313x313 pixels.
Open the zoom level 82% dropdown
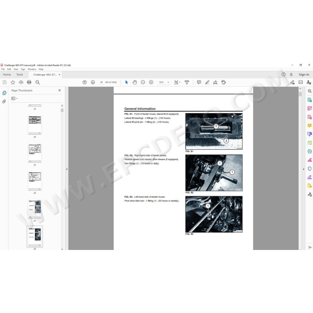163,82
